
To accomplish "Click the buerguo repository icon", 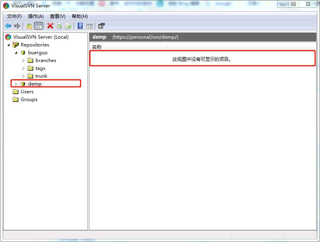I will (23, 53).
